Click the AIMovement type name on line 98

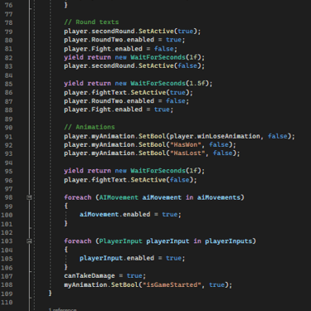(119, 197)
